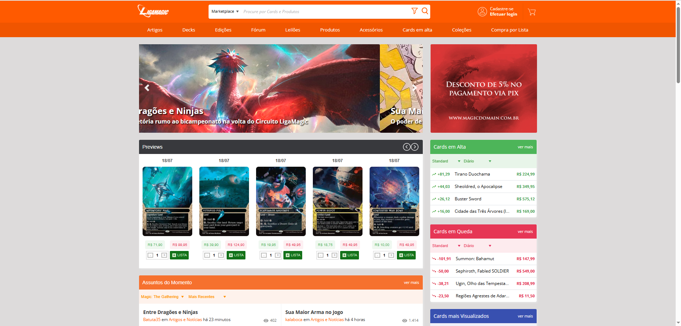Add Contested War Zone to LISTA
Screen dimensions: 681x326
406,255
